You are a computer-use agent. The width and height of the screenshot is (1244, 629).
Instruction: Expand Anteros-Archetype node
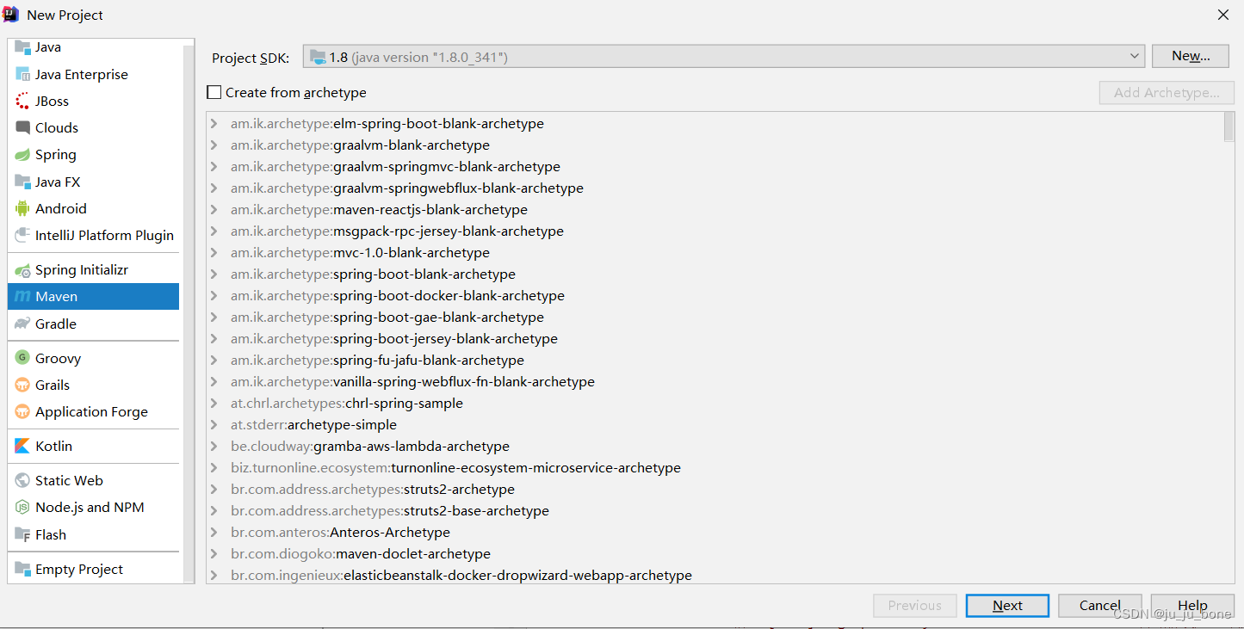coord(214,532)
